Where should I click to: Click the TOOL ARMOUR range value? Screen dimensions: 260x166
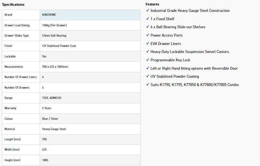tap(52, 98)
